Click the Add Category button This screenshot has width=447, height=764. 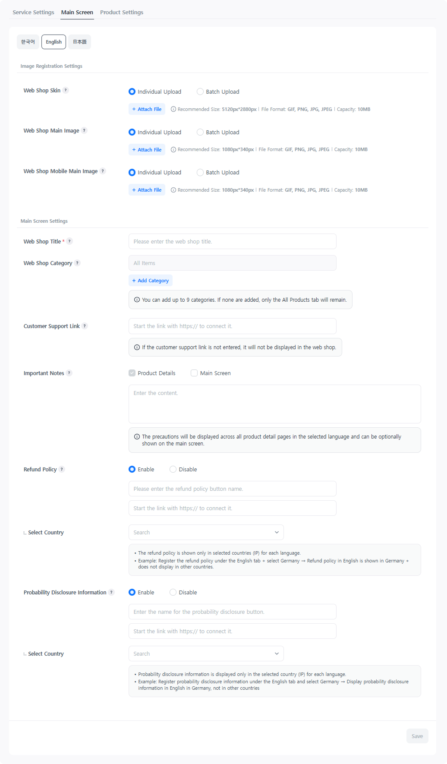tap(151, 281)
